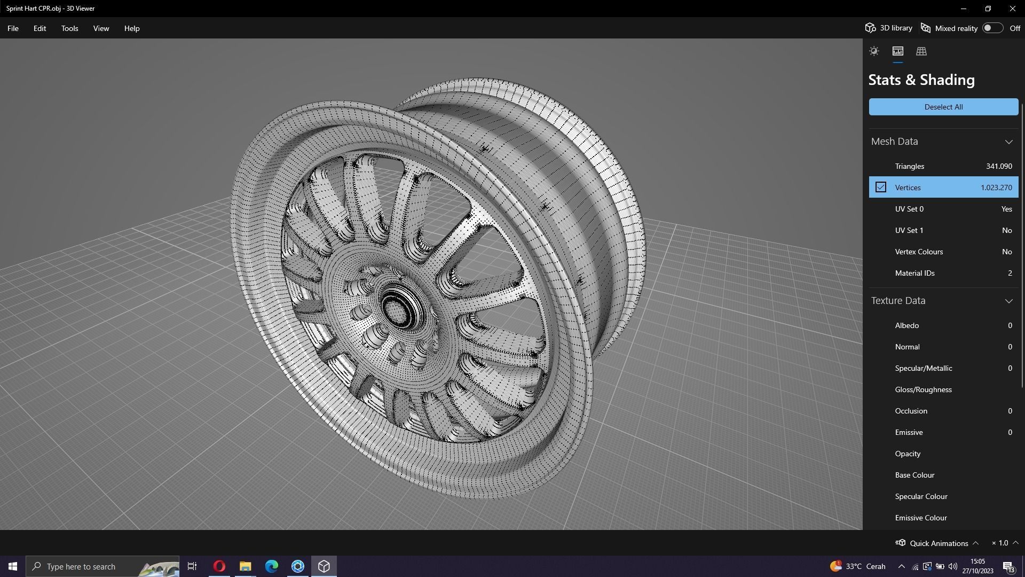Open the Grid & Views panel icon
Screen dimensions: 1025x577
pos(921,51)
